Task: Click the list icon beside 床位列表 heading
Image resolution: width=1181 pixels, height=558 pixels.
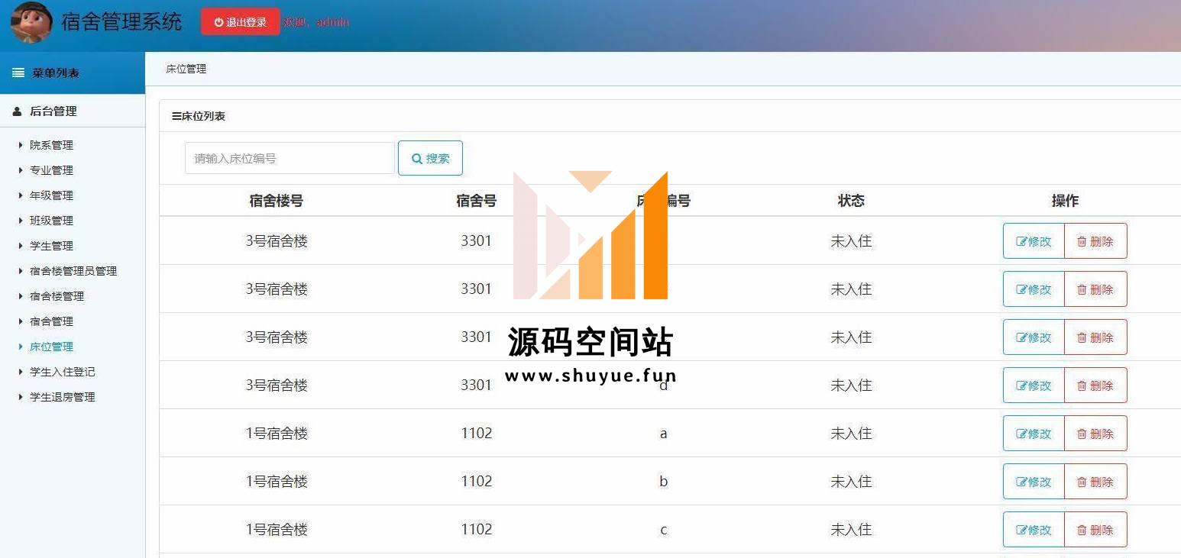Action: pos(176,117)
